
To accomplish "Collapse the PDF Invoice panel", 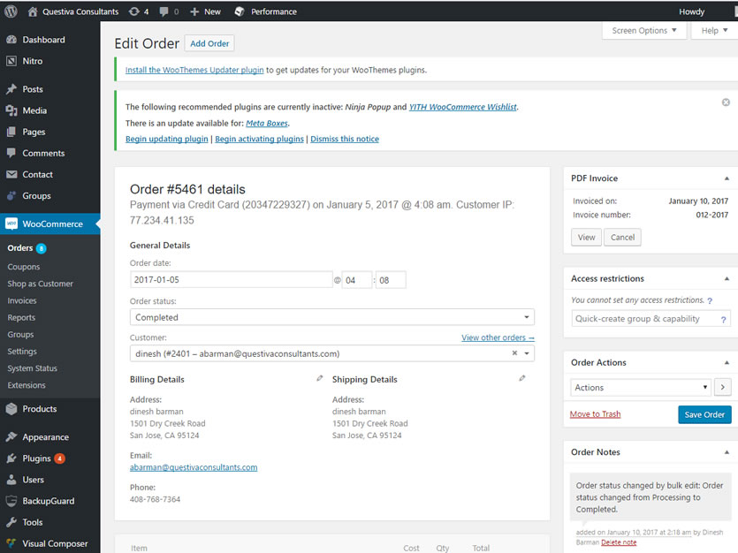I will pyautogui.click(x=727, y=178).
